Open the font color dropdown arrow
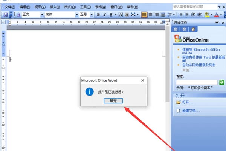This screenshot has width=226, height=151. (221, 15)
